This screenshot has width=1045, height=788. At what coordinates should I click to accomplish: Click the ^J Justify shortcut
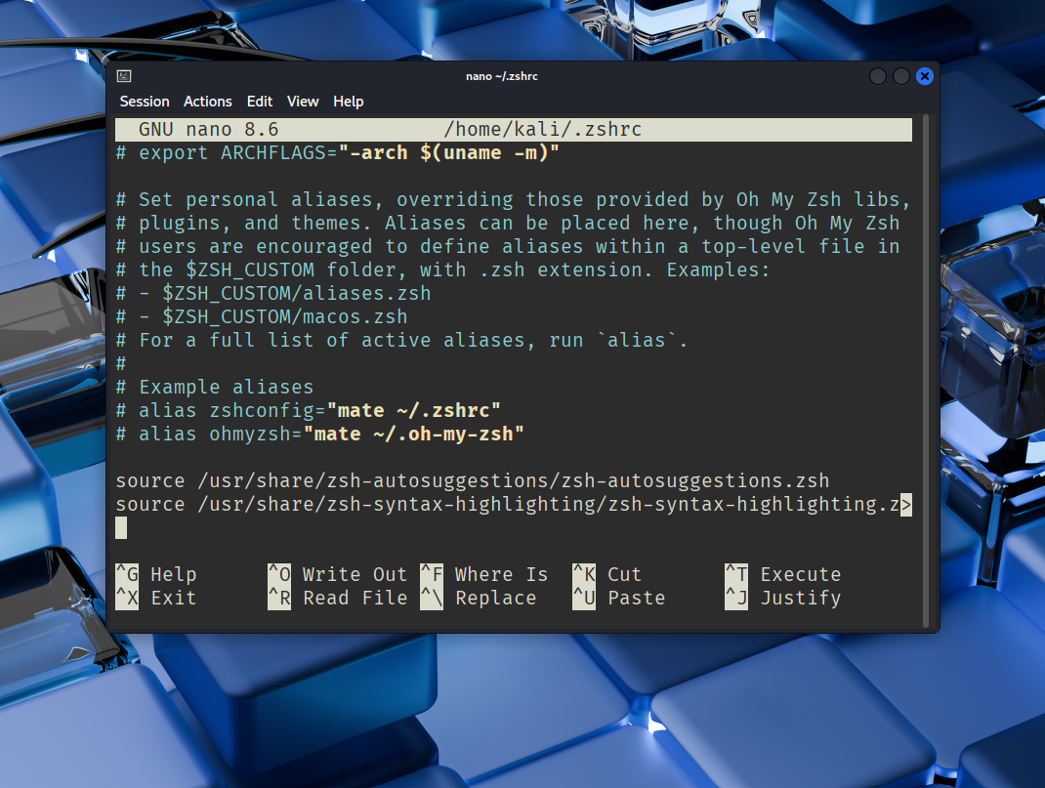[783, 598]
